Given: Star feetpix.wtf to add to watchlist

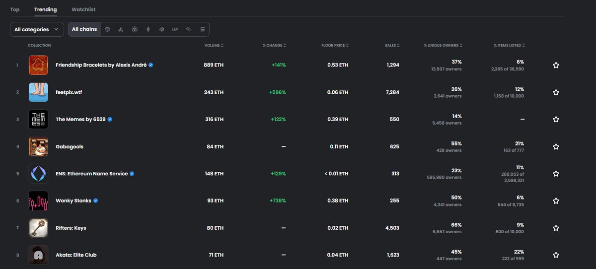Looking at the screenshot, I should tap(556, 92).
